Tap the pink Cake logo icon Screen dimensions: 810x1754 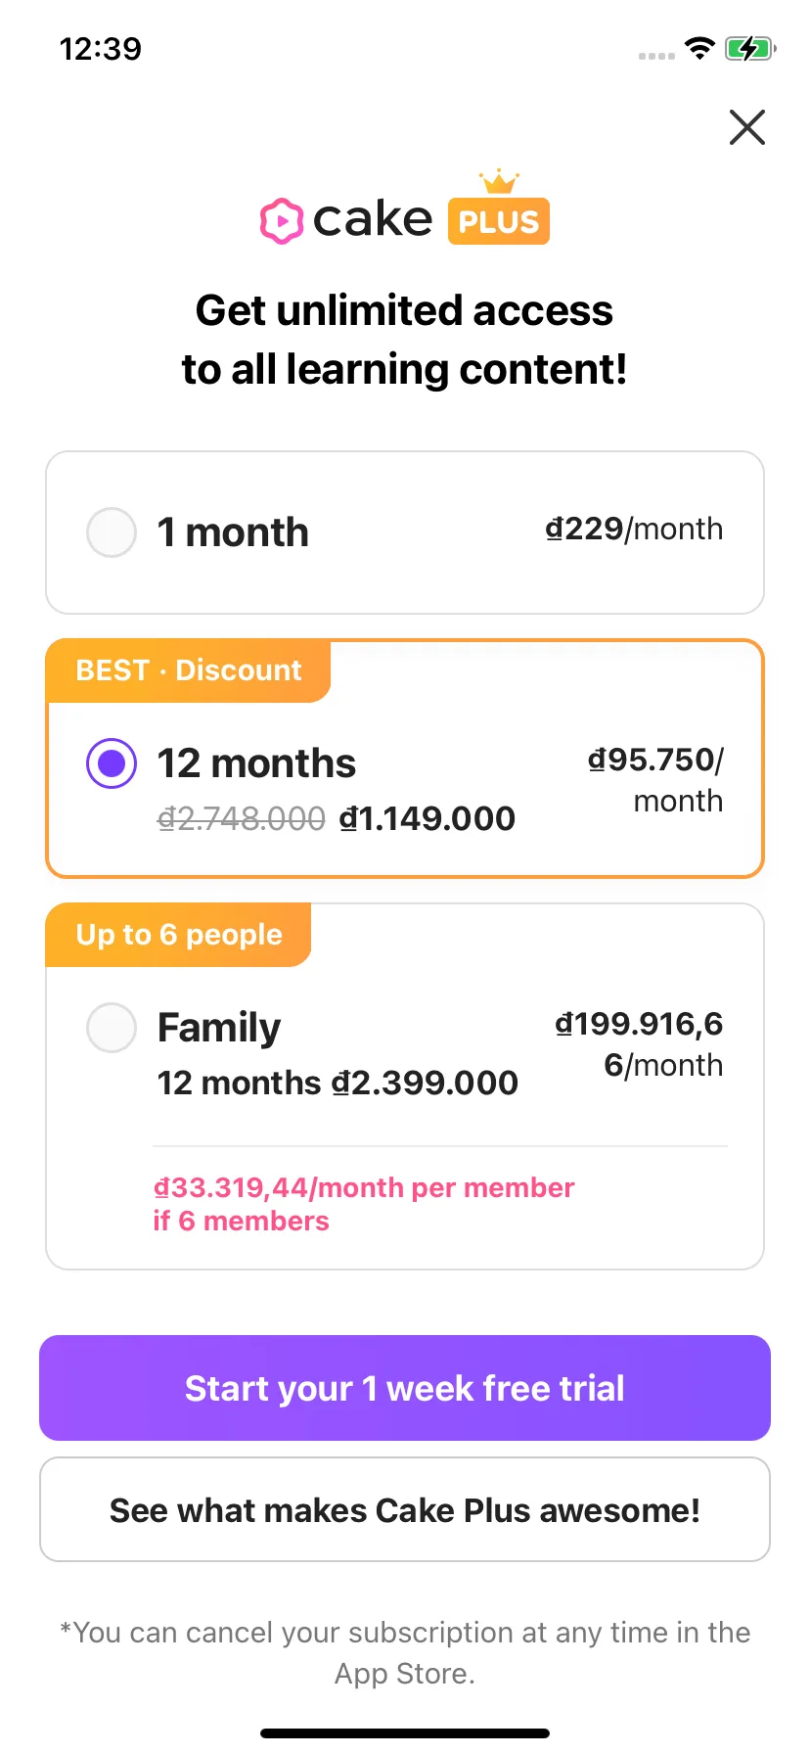click(282, 220)
